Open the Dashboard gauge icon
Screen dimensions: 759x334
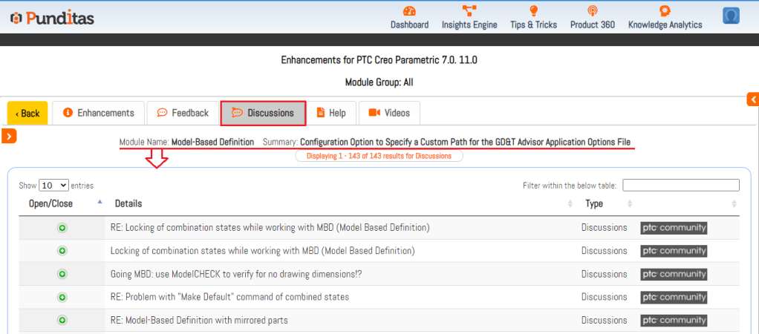click(x=409, y=11)
